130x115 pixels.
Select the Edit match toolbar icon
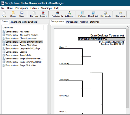(105, 14)
